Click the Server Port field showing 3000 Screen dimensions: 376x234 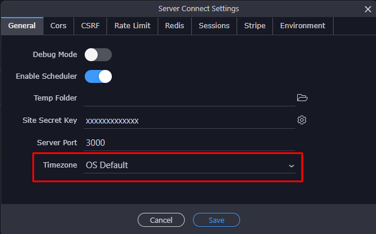coord(189,143)
